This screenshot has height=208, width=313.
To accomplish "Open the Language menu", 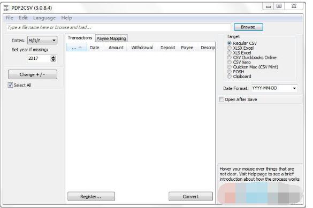I will pos(44,18).
